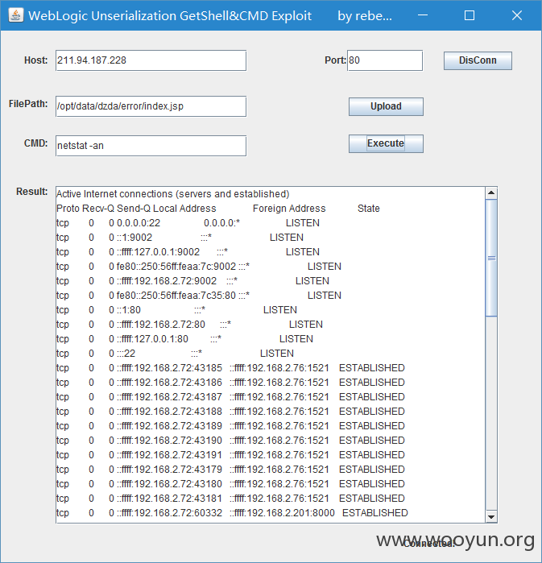Select the row ::ffff:127.0.0.1:80 LISTEN
542x563 pixels.
click(184, 339)
